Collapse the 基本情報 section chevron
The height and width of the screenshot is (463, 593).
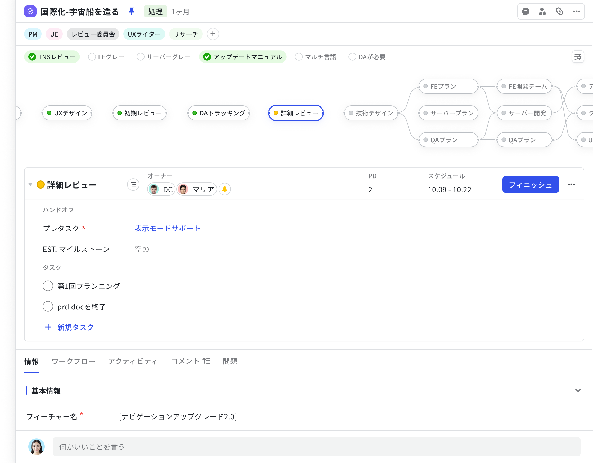[x=578, y=390]
